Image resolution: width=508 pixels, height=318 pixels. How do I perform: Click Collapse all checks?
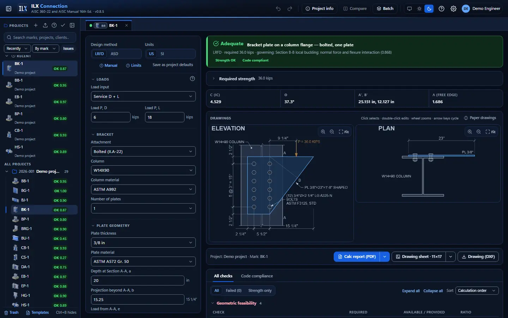point(433,291)
